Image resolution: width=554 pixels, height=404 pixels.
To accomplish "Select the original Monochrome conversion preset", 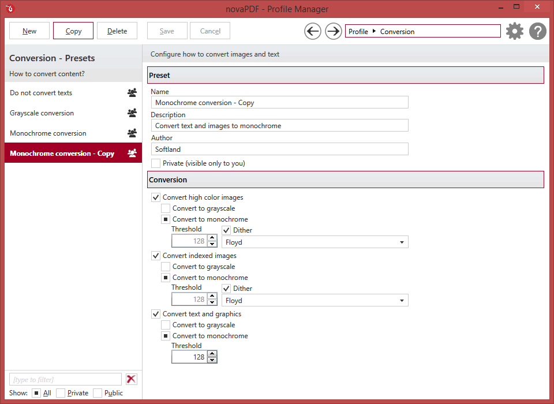I will 73,133.
